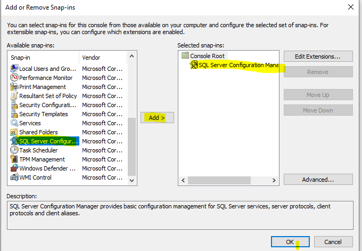Image resolution: width=362 pixels, height=251 pixels.
Task: Click the Snap-in column header
Action: click(44, 58)
